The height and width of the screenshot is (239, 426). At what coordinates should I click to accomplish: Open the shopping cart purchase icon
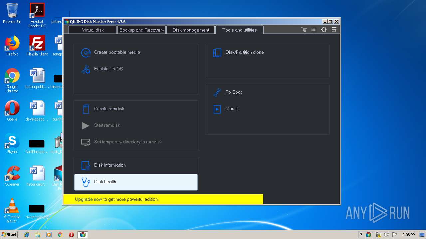point(304,30)
